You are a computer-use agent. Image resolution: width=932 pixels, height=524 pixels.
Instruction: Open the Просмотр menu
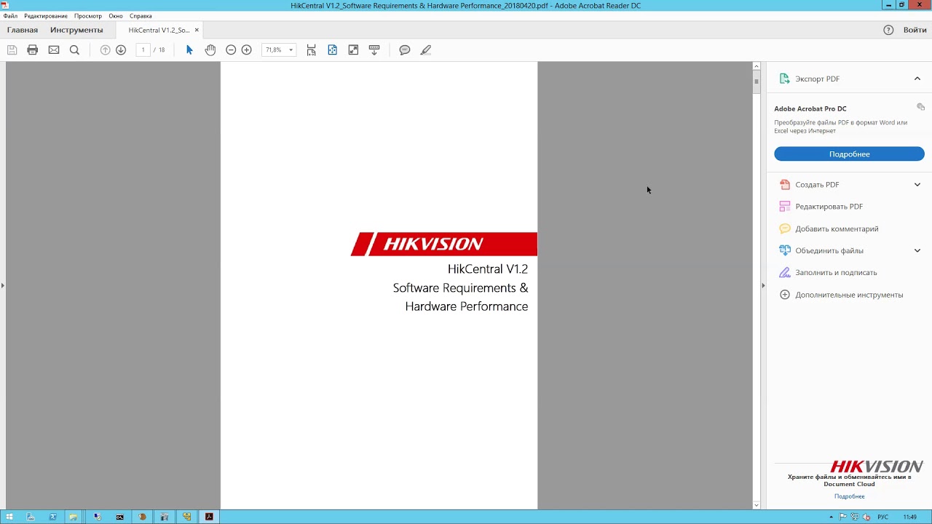(88, 16)
